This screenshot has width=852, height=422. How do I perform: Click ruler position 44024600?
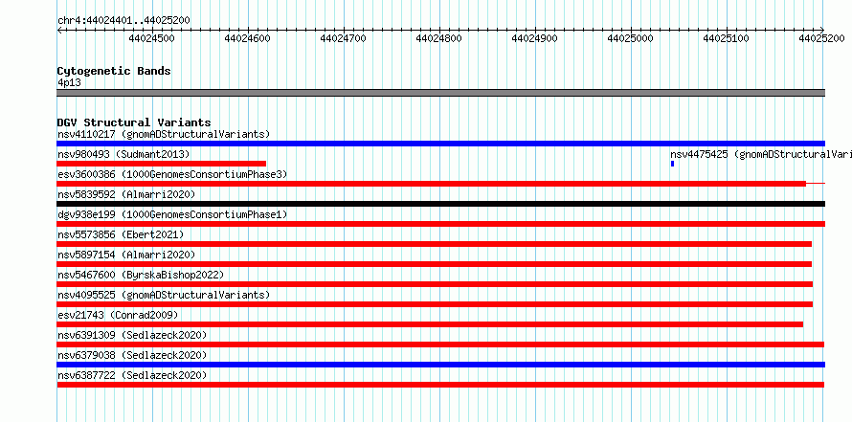click(x=247, y=38)
